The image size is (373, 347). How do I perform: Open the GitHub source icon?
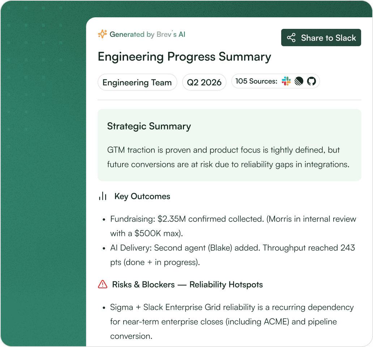click(312, 81)
